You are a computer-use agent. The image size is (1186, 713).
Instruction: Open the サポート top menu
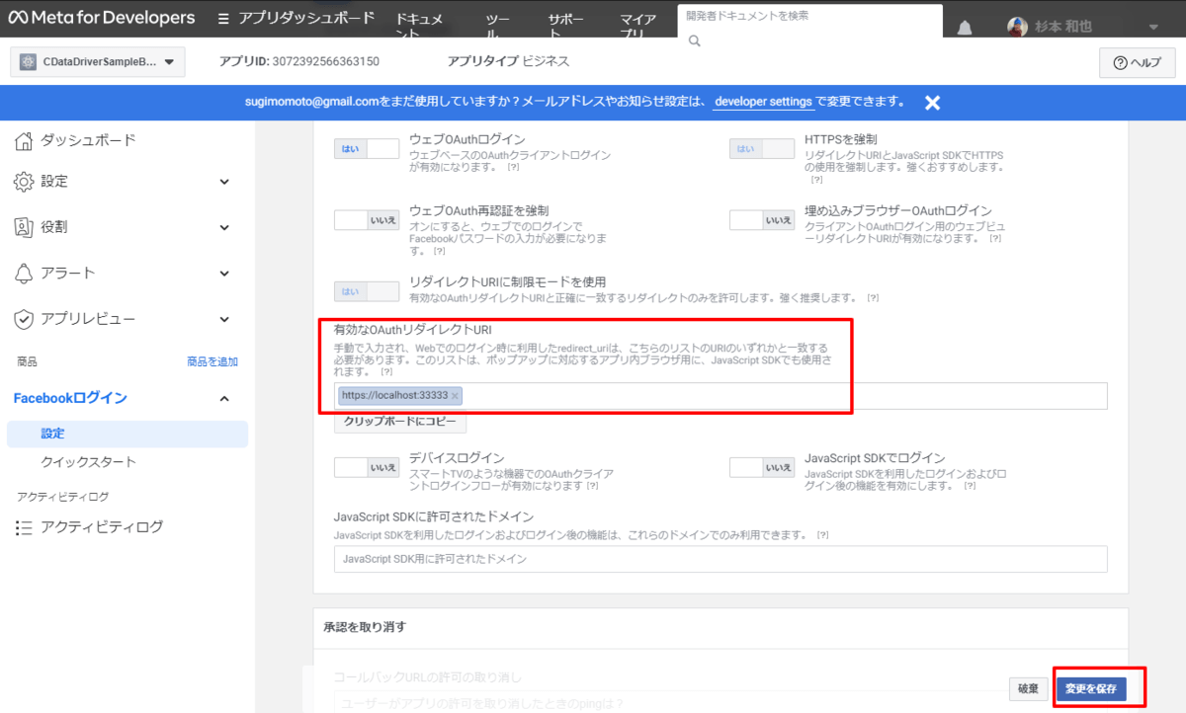click(x=565, y=26)
